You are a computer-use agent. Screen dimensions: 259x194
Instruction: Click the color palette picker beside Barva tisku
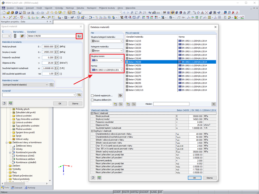[x=22, y=36]
